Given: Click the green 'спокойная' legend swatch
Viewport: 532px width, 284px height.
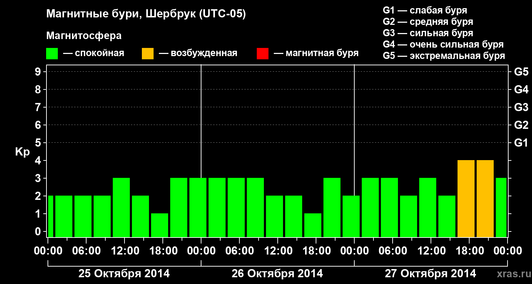Looking at the screenshot, I should pyautogui.click(x=52, y=54).
